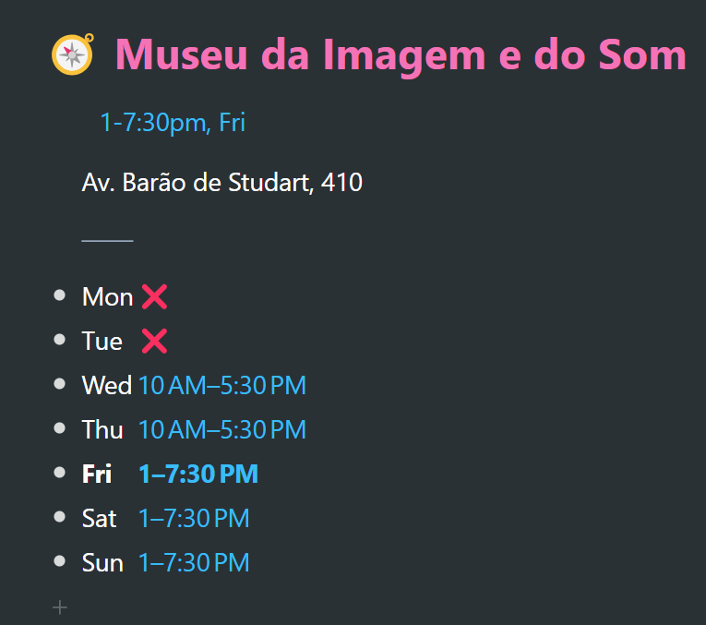Click the plus icon to add block

(x=59, y=607)
